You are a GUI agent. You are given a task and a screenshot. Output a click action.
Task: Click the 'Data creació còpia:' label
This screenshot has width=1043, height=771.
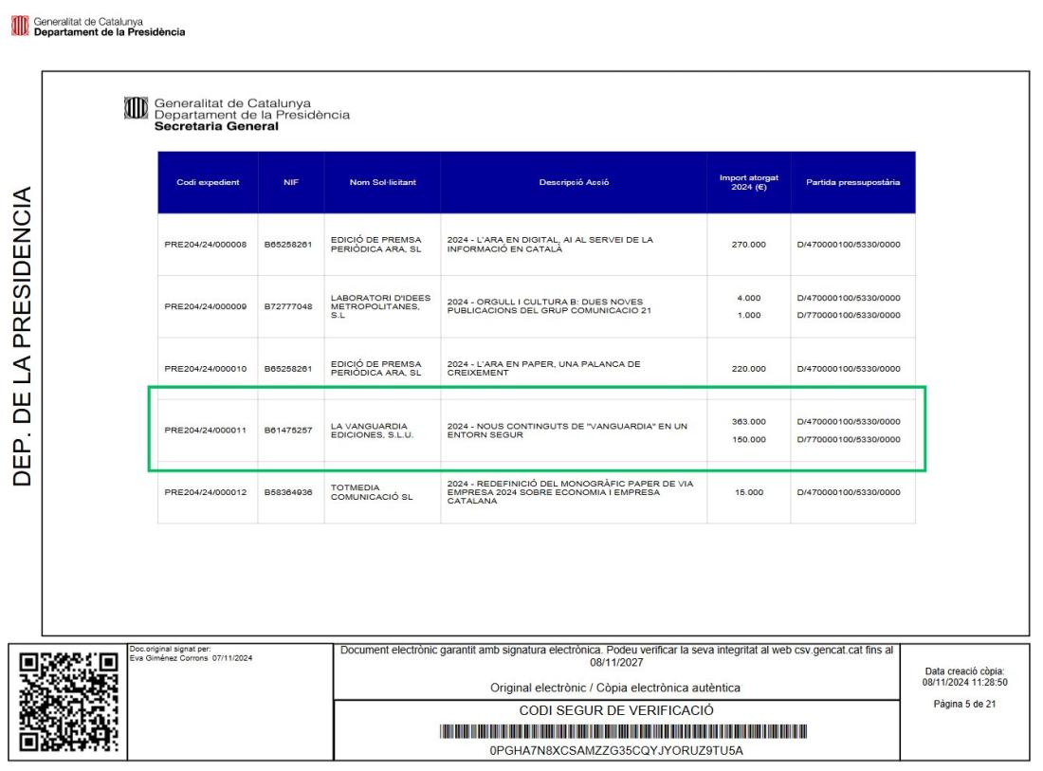click(964, 671)
